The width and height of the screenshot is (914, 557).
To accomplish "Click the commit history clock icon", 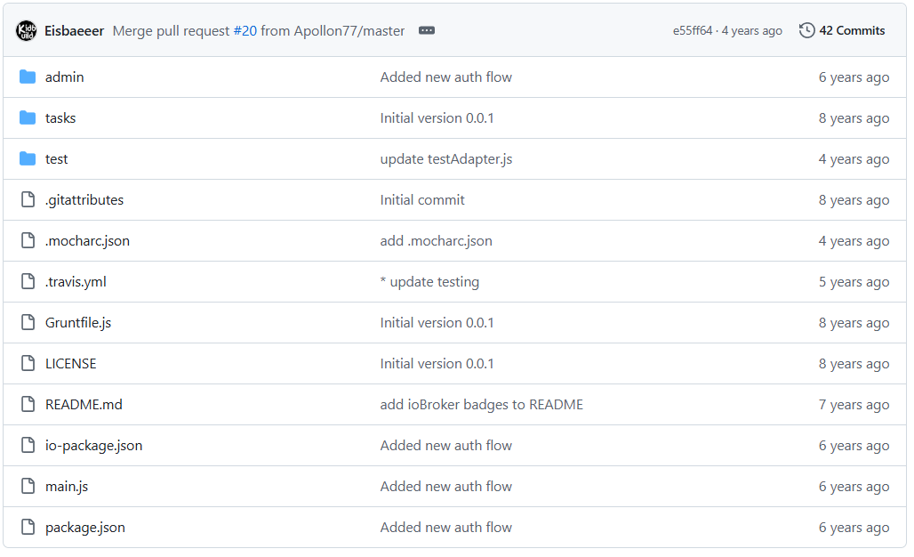I will [806, 31].
